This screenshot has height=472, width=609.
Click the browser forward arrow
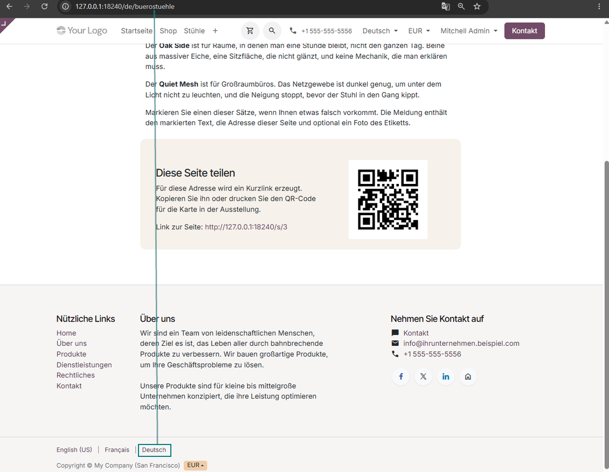coord(27,6)
